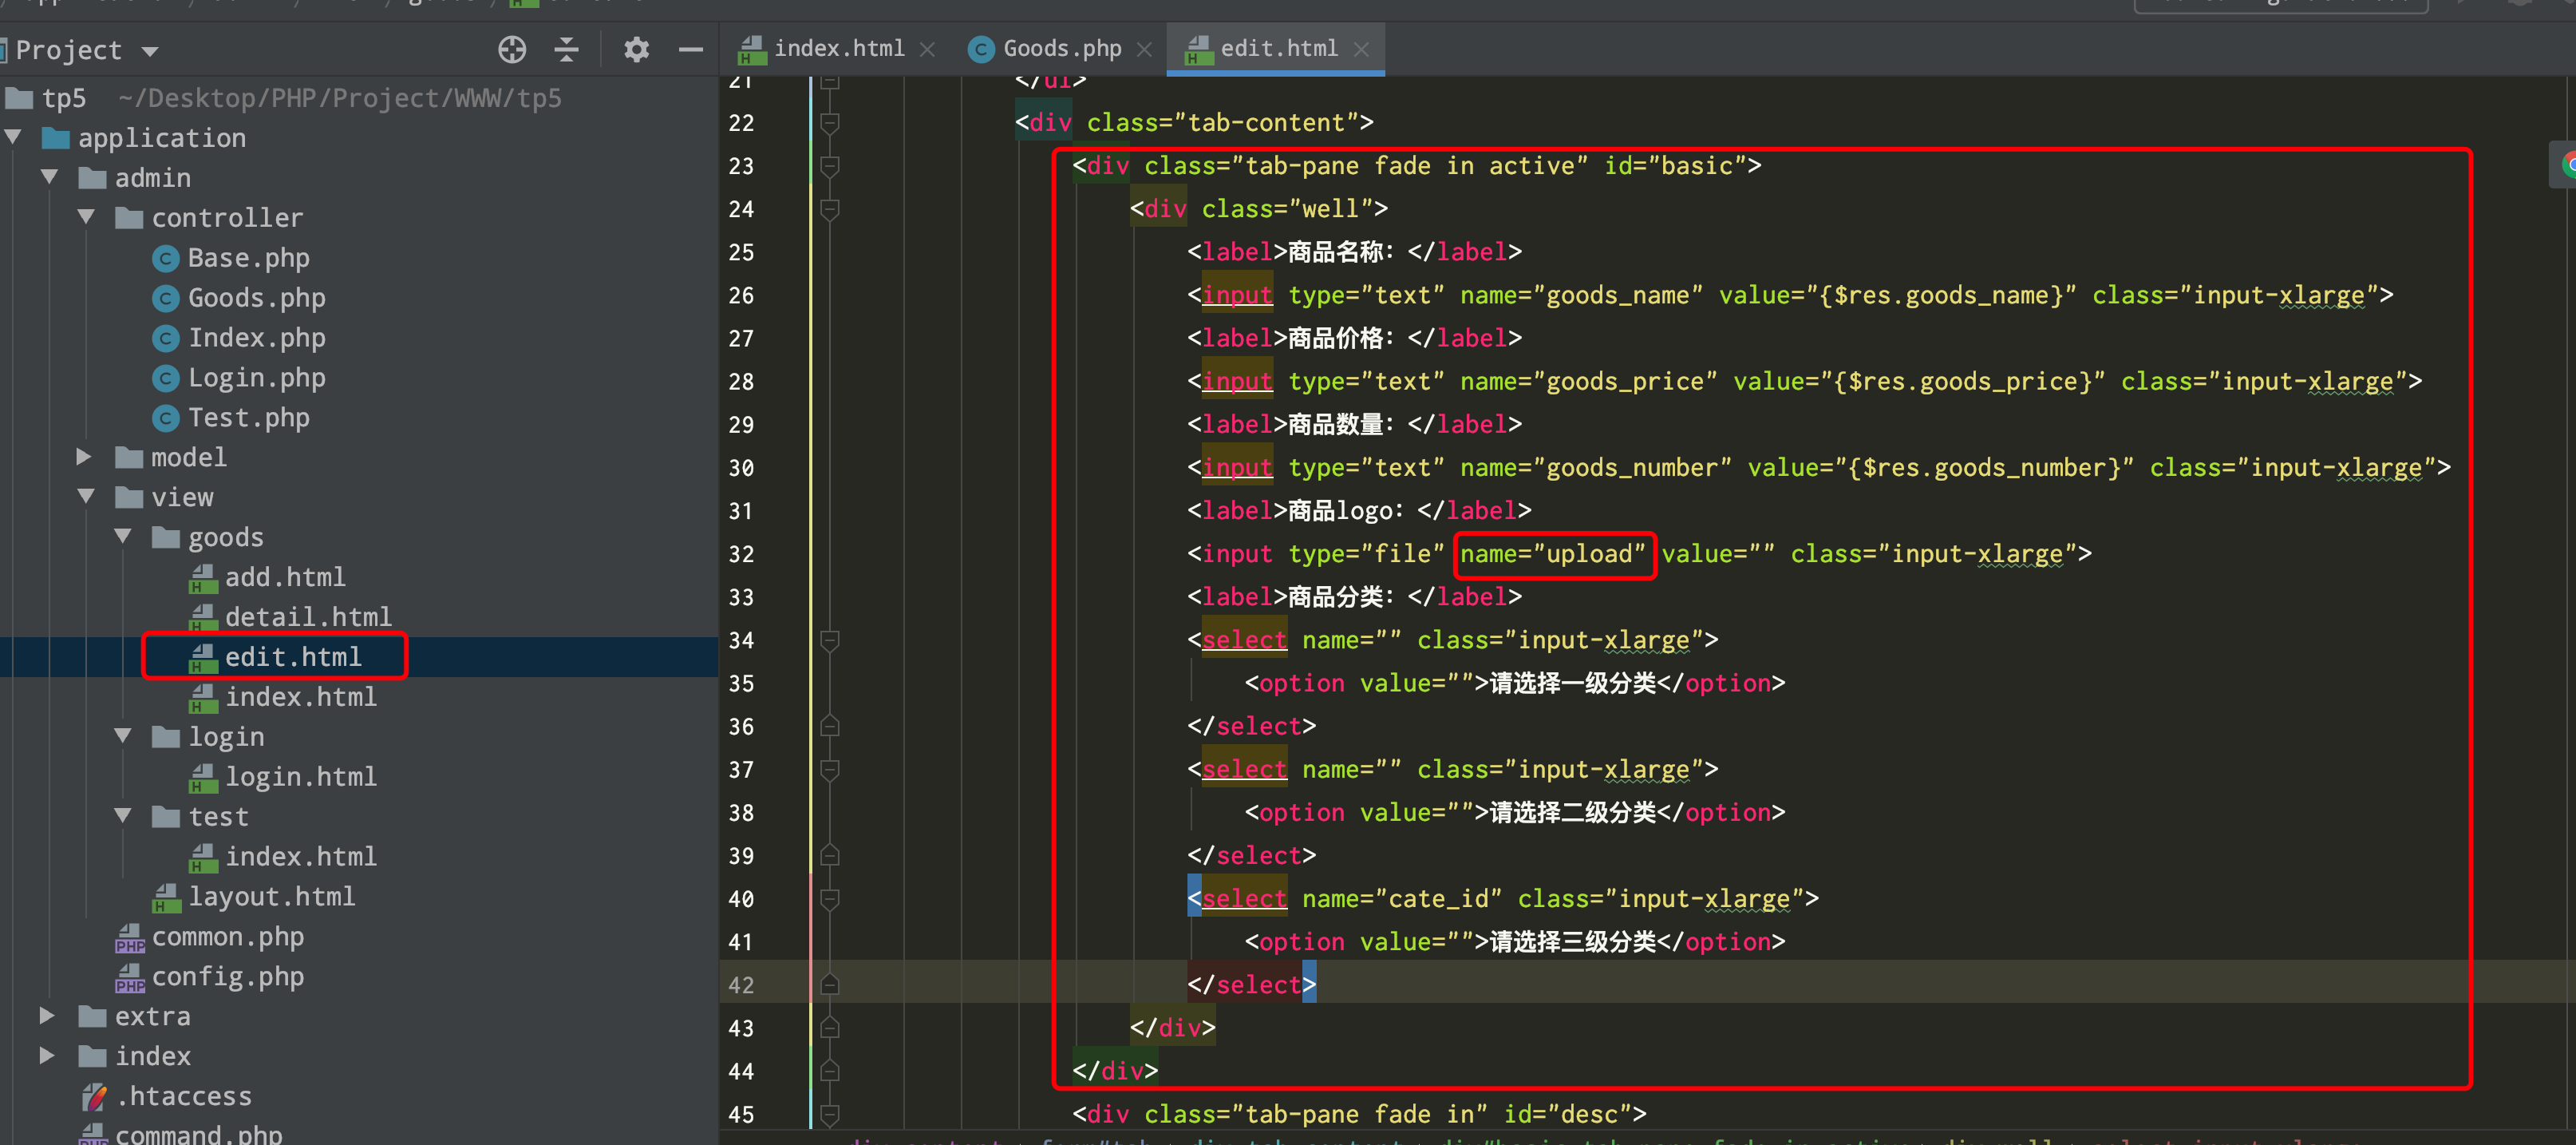Click the 商品logo label line

coord(1359,510)
